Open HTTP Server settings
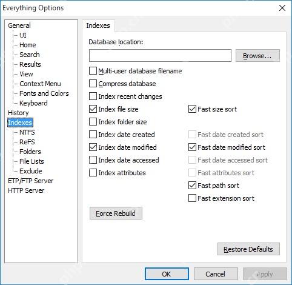Image resolution: width=292 pixels, height=285 pixels. (26, 190)
